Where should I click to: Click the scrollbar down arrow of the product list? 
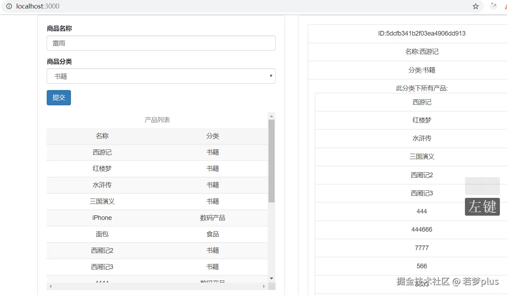(271, 278)
